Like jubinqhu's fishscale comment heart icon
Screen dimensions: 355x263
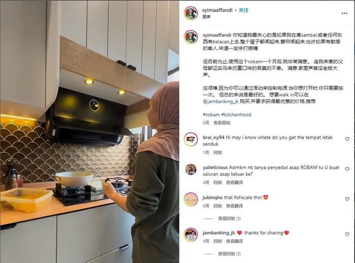click(347, 199)
